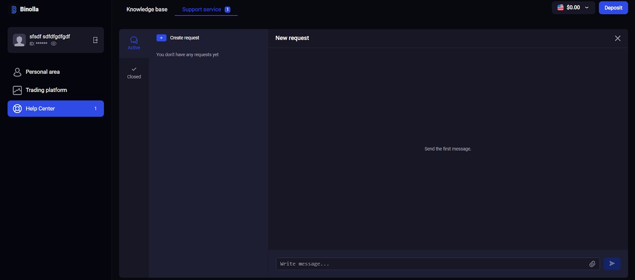635x280 pixels.
Task: Open Trading platform in sidebar
Action: click(x=56, y=90)
